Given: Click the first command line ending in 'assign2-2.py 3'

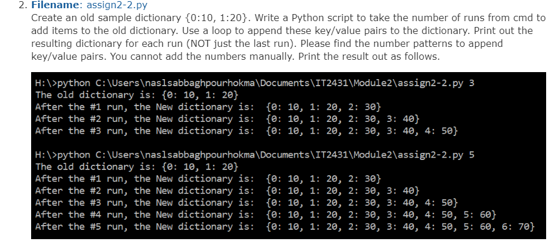Looking at the screenshot, I should [x=255, y=83].
